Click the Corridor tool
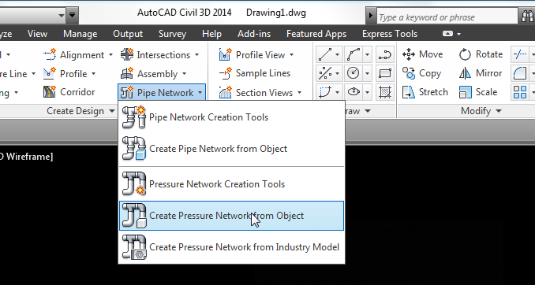Image resolution: width=535 pixels, height=285 pixels. [x=69, y=92]
